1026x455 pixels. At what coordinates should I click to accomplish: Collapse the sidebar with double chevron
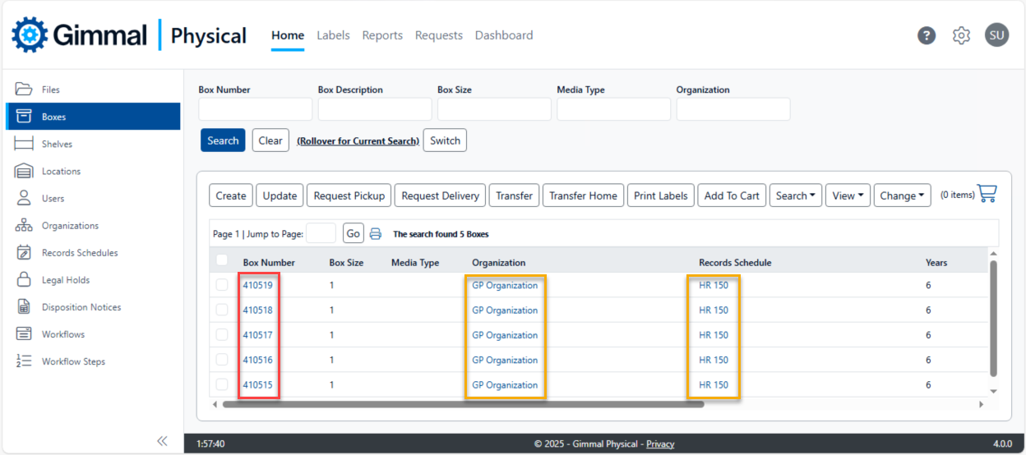[x=162, y=441]
